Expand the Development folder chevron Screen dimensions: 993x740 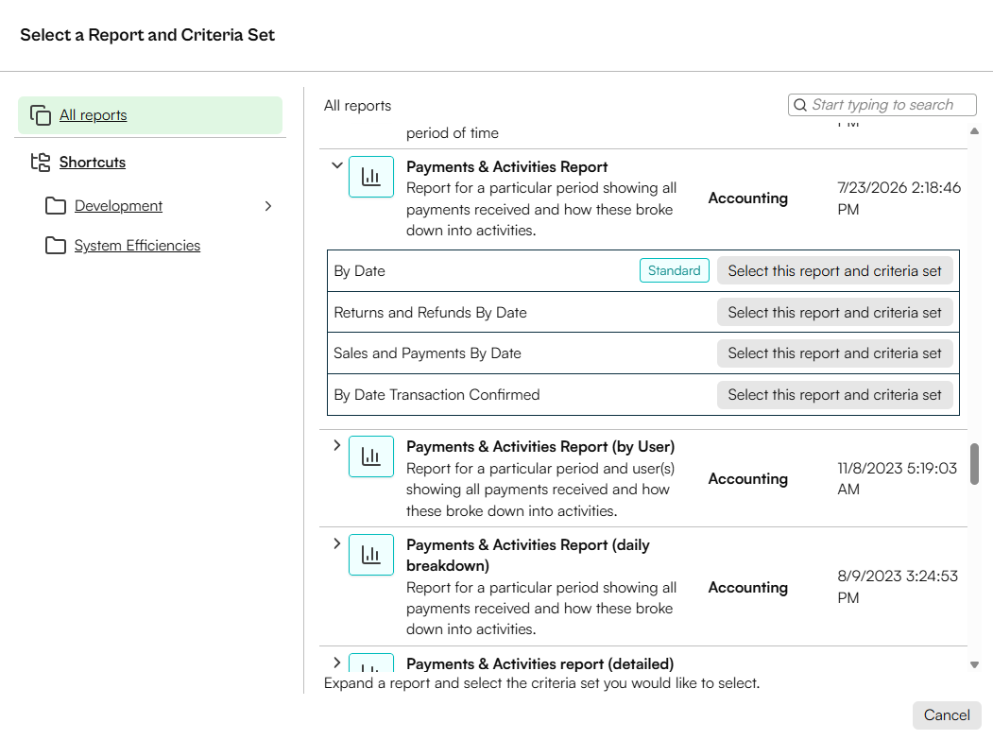[x=268, y=206]
